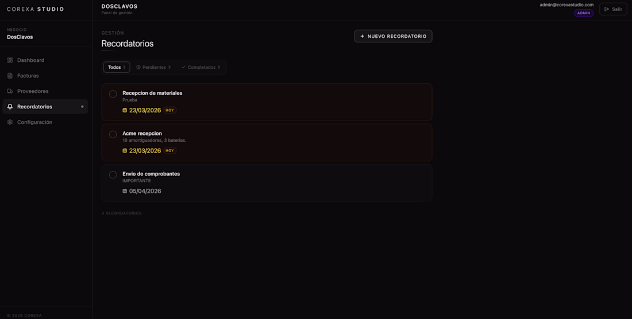Screen dimensions: 632x319
Task: Click the clock icon in Pendientes tab
Action: [138, 67]
